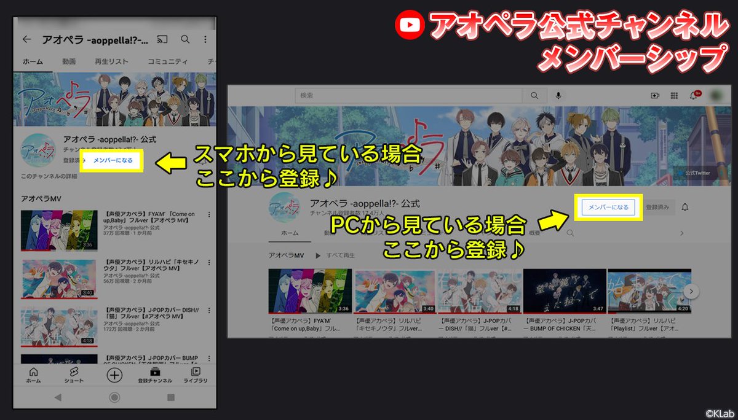Click the round channel avatar on the PC page
The height and width of the screenshot is (420, 738).
tap(285, 208)
